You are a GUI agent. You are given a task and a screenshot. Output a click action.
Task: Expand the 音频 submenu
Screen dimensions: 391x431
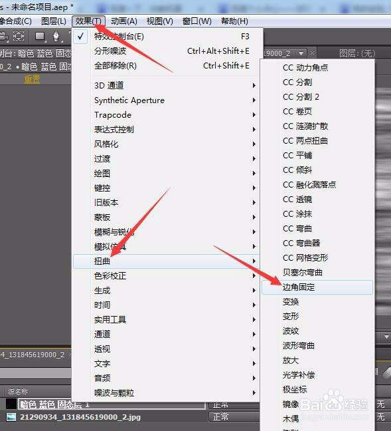[x=166, y=378]
